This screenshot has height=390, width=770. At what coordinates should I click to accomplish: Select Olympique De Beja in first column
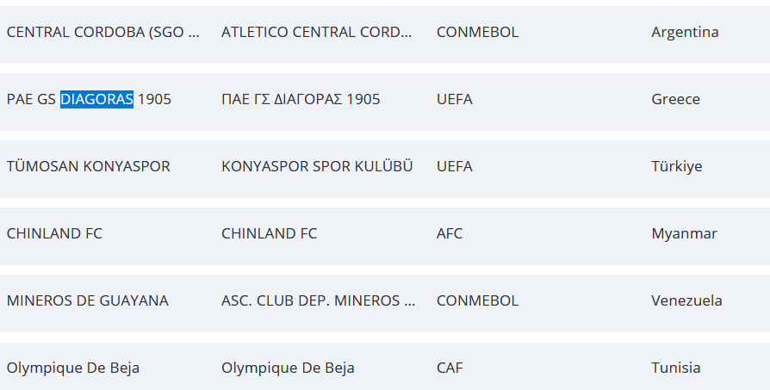point(72,368)
